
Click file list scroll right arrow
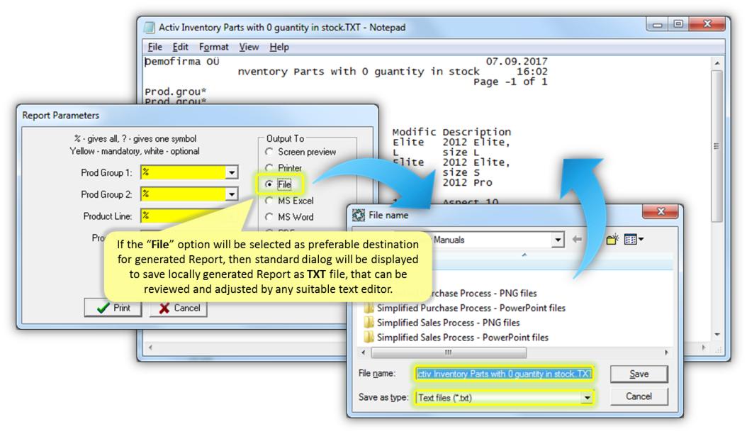[x=666, y=352]
